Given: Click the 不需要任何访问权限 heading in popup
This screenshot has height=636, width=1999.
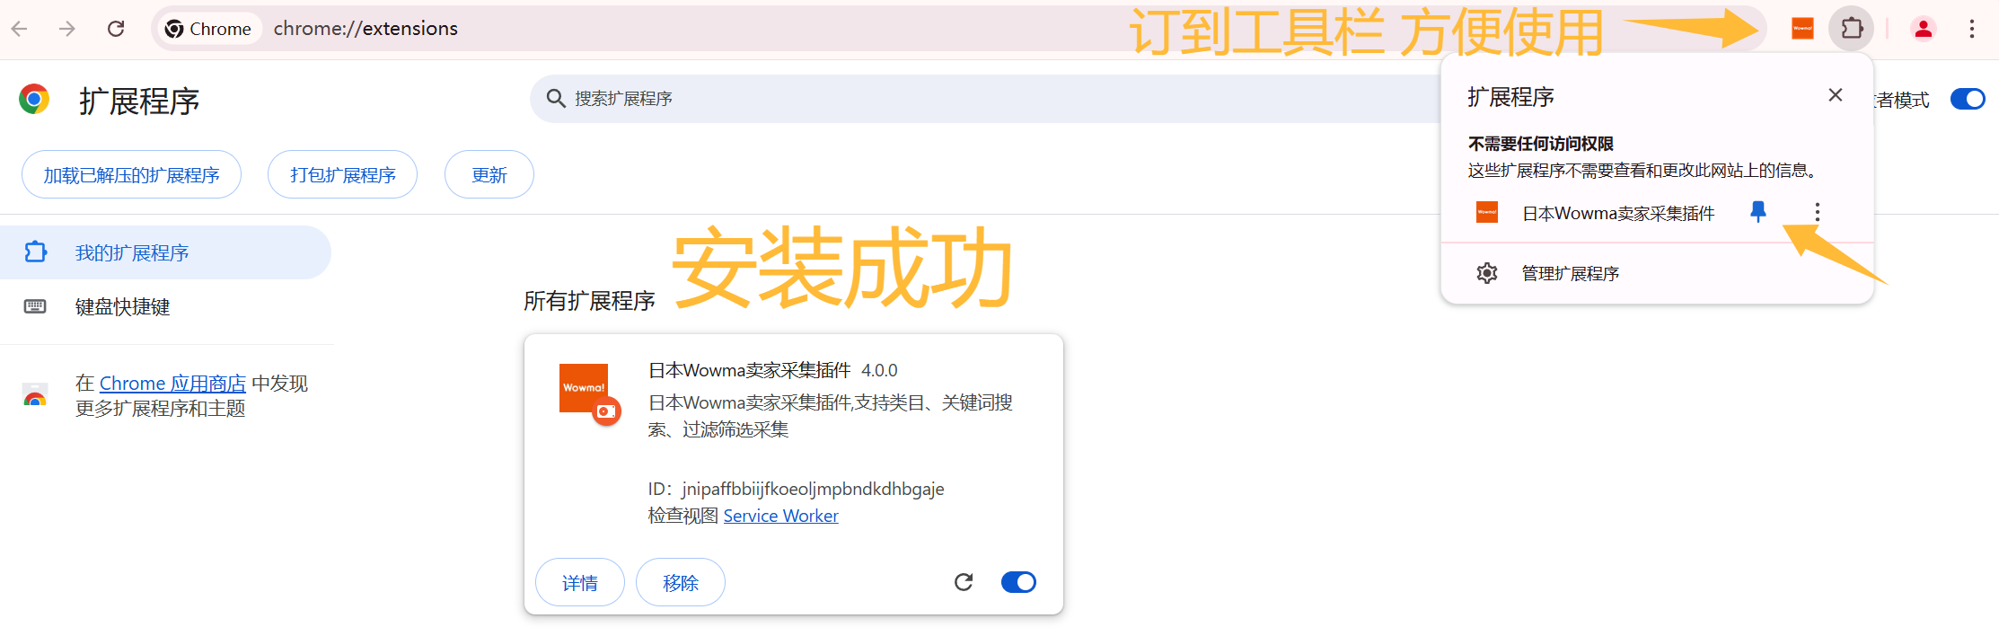Looking at the screenshot, I should pyautogui.click(x=1540, y=144).
